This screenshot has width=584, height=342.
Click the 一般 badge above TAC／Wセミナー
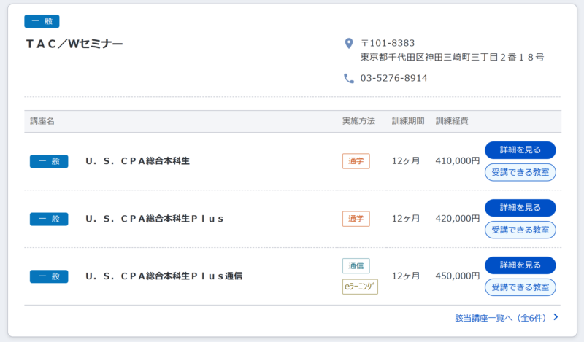(x=42, y=21)
